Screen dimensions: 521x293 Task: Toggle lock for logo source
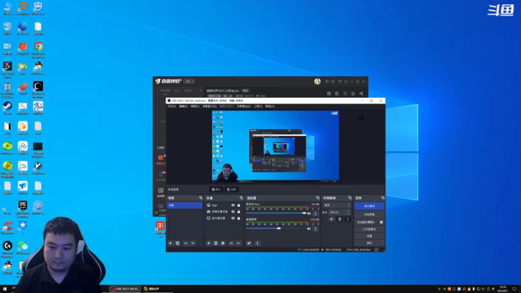click(x=238, y=205)
